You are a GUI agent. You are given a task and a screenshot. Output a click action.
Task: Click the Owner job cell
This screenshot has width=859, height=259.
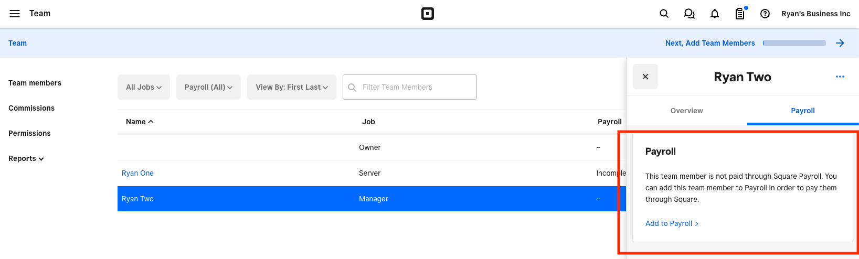(370, 147)
